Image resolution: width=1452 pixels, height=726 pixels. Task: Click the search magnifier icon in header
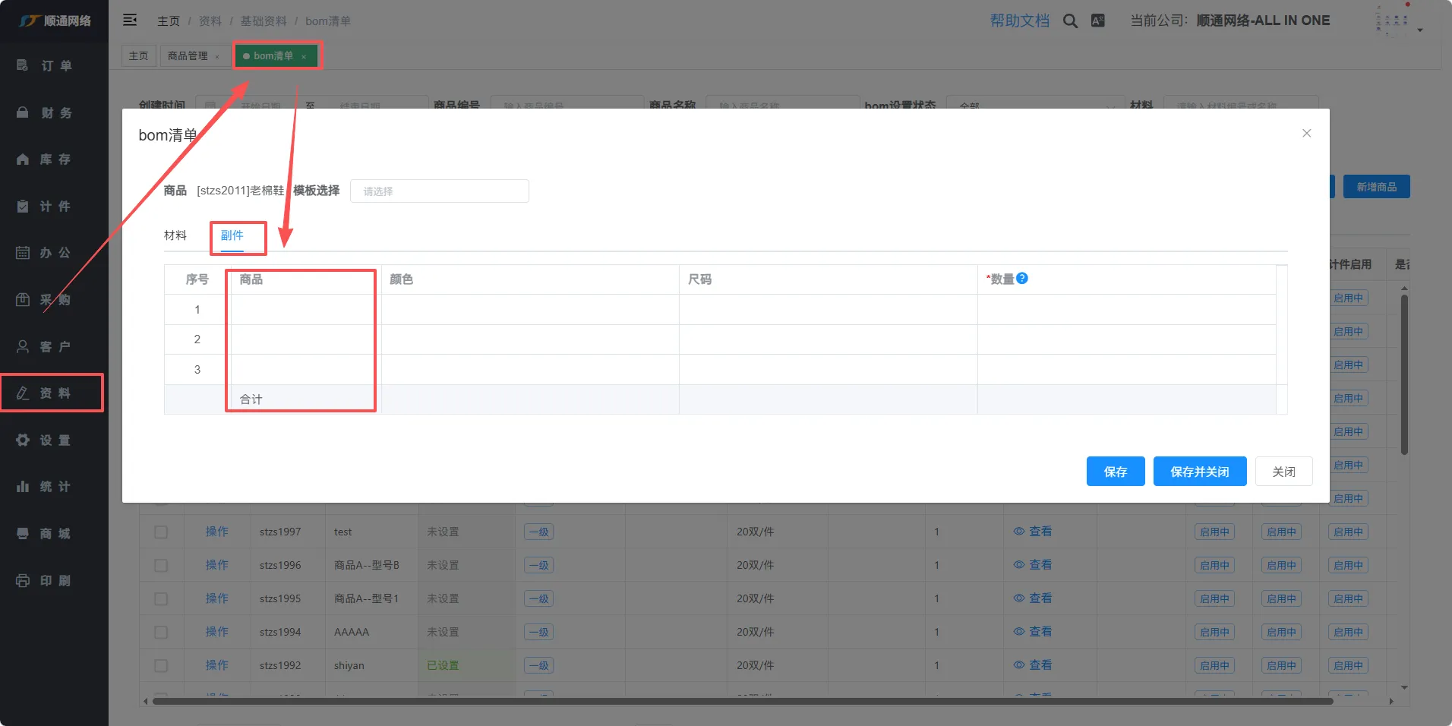coord(1070,21)
